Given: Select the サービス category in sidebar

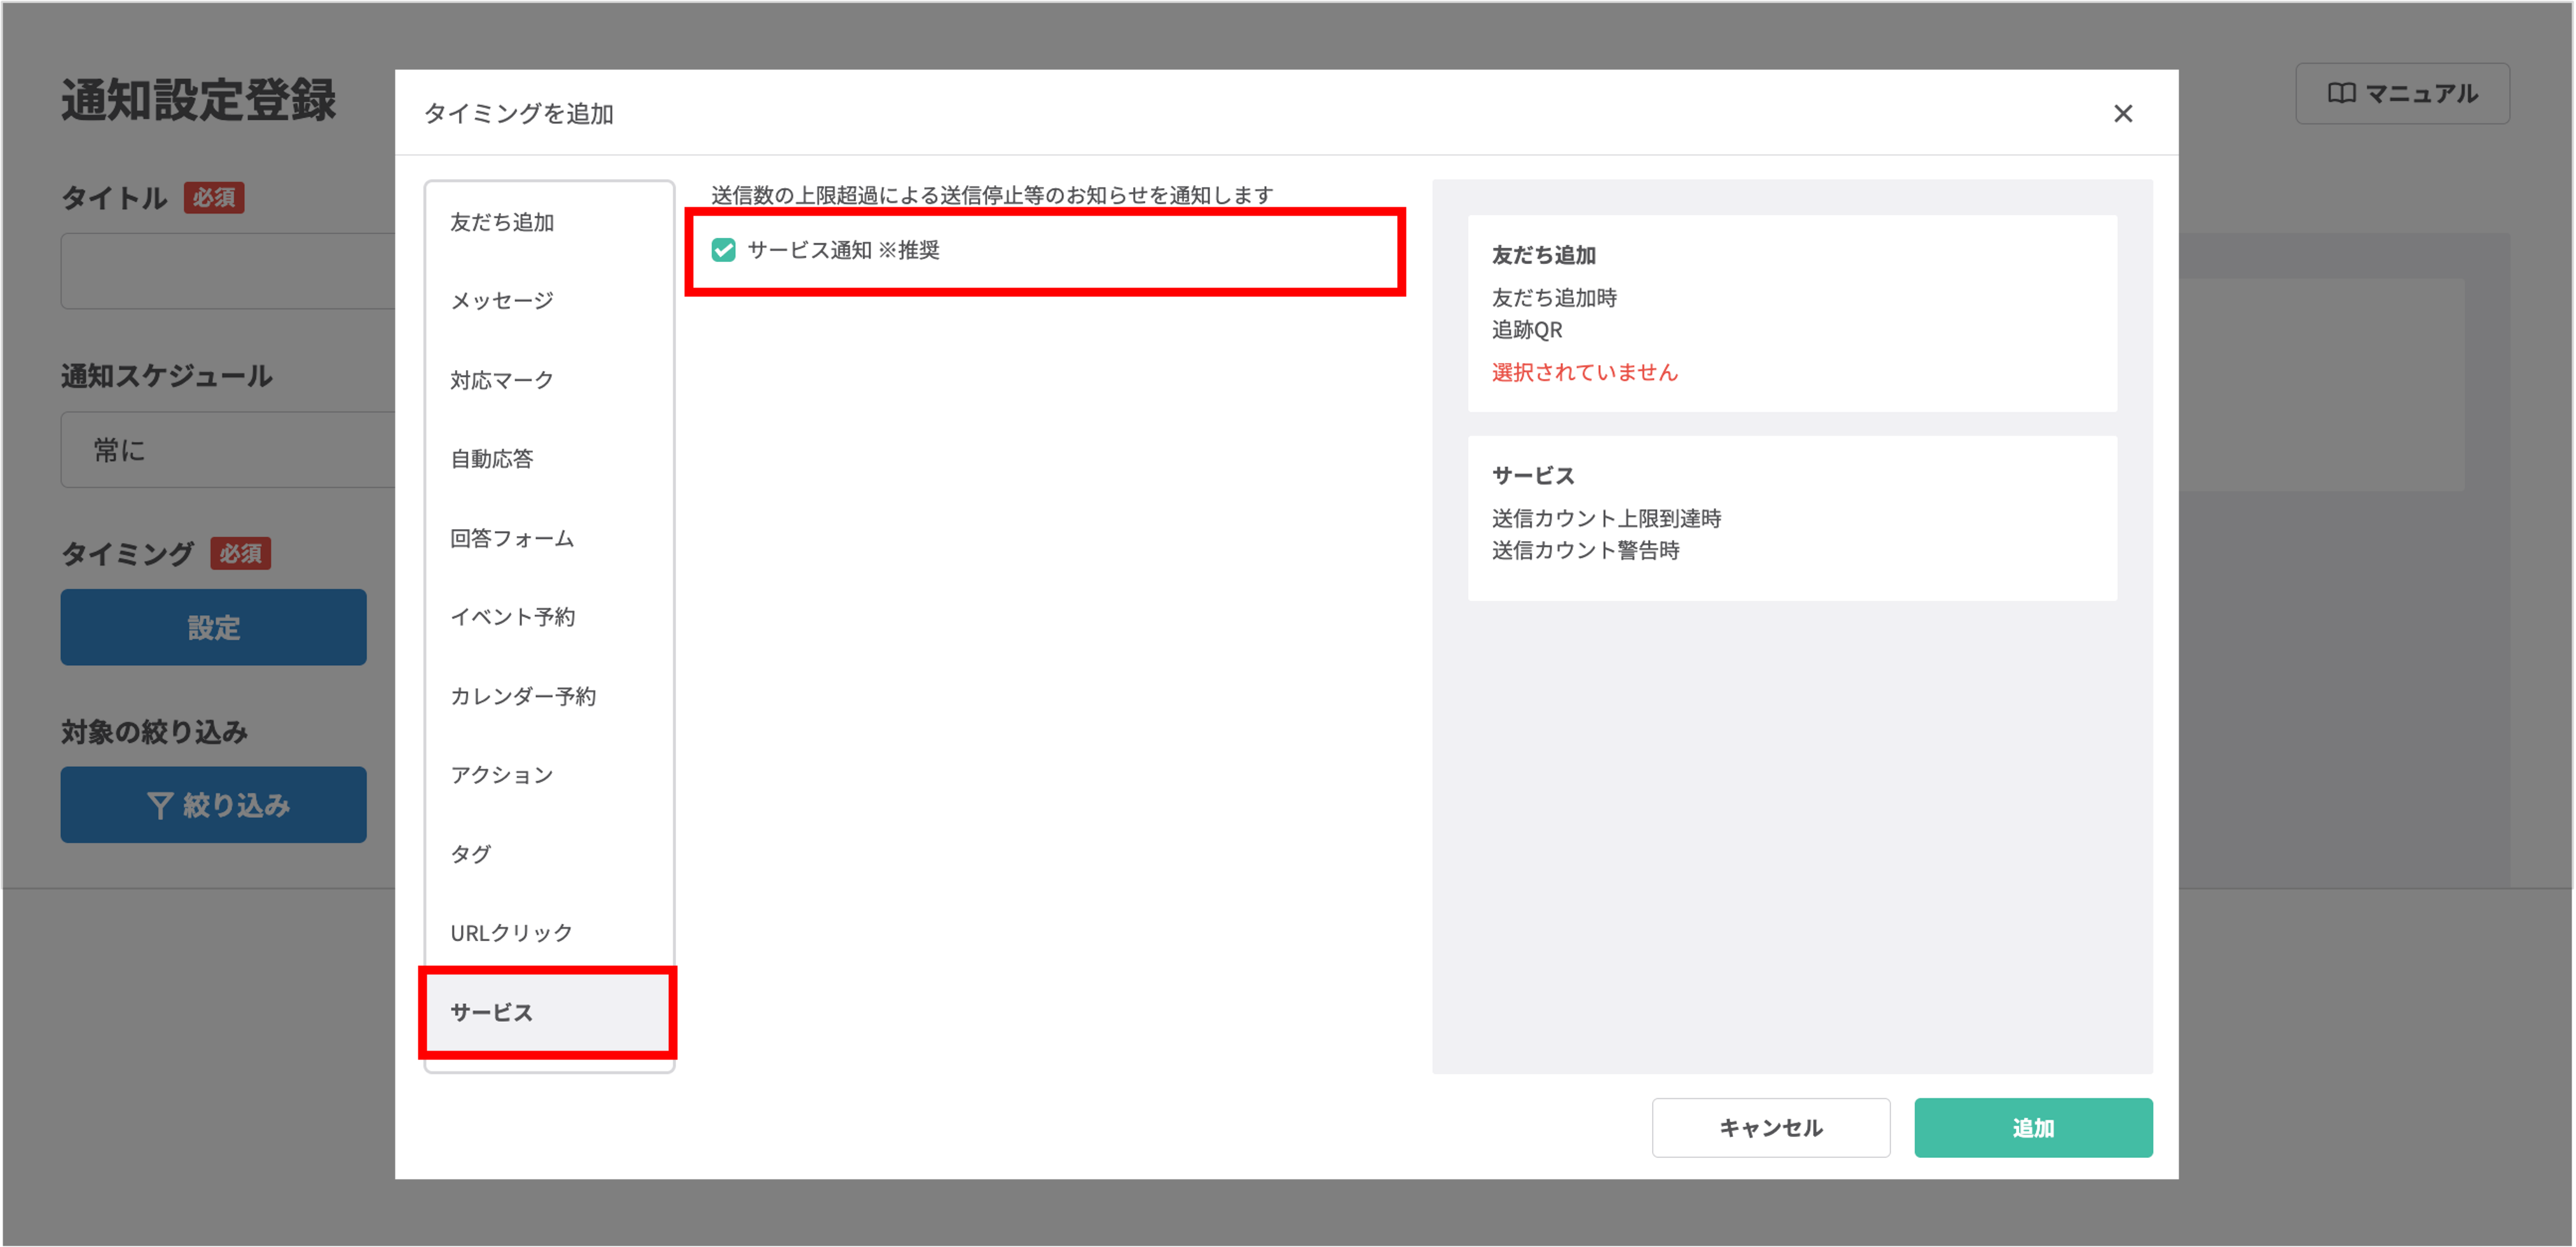Looking at the screenshot, I should 548,1012.
